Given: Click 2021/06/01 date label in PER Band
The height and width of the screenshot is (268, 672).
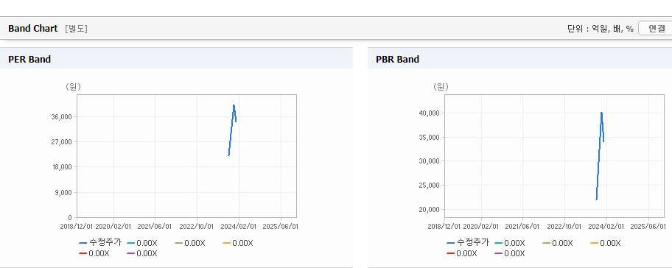Looking at the screenshot, I should pyautogui.click(x=155, y=226).
